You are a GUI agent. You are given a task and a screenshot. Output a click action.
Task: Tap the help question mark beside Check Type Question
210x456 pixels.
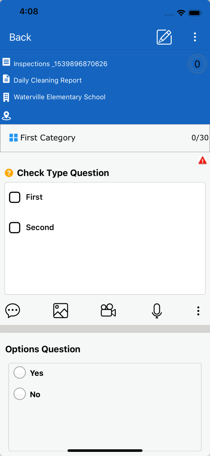click(x=9, y=173)
